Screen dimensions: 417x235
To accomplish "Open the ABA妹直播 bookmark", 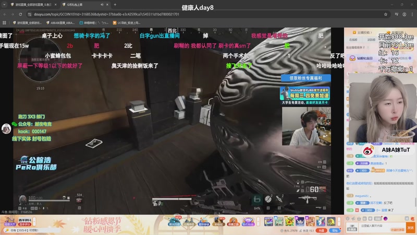I will pos(60,23).
